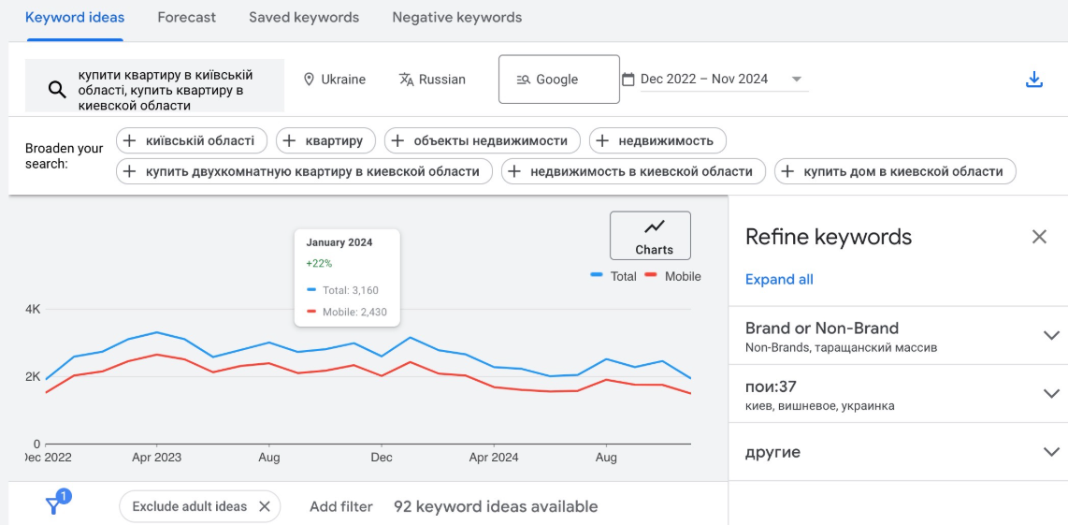The height and width of the screenshot is (525, 1068).
Task: Click the Ukraine location pin
Action: tap(310, 80)
